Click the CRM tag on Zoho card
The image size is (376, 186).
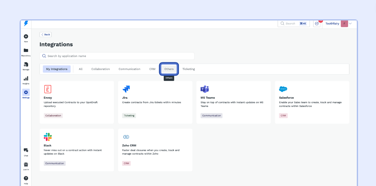click(126, 163)
